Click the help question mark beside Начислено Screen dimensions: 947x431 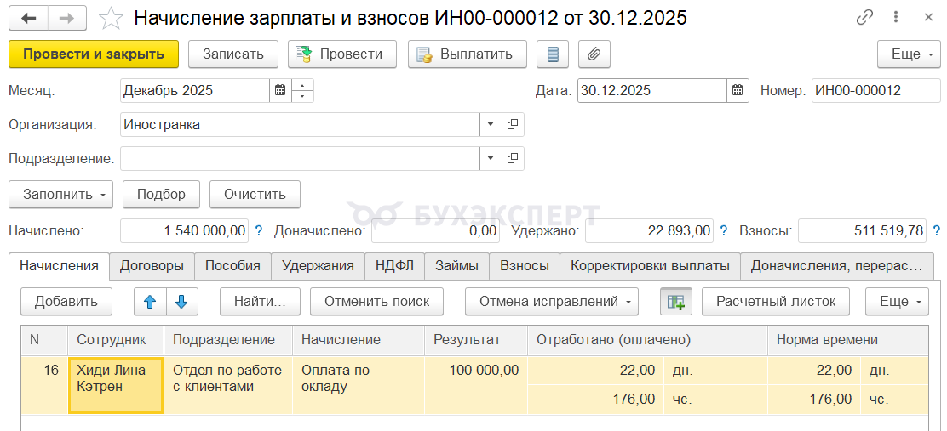259,230
